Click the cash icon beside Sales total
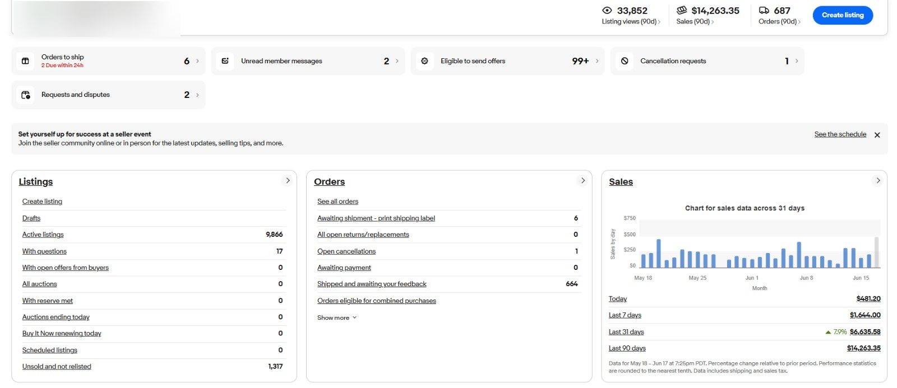Screen dimensions: 897x388 click(682, 10)
